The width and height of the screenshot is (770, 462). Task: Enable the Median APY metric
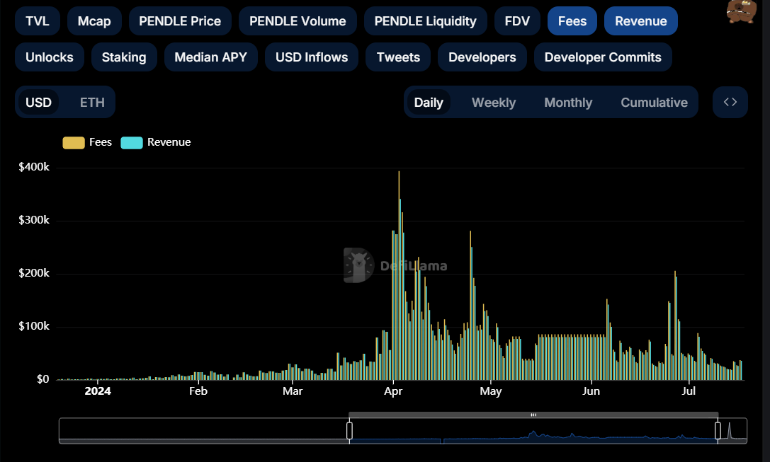click(210, 57)
